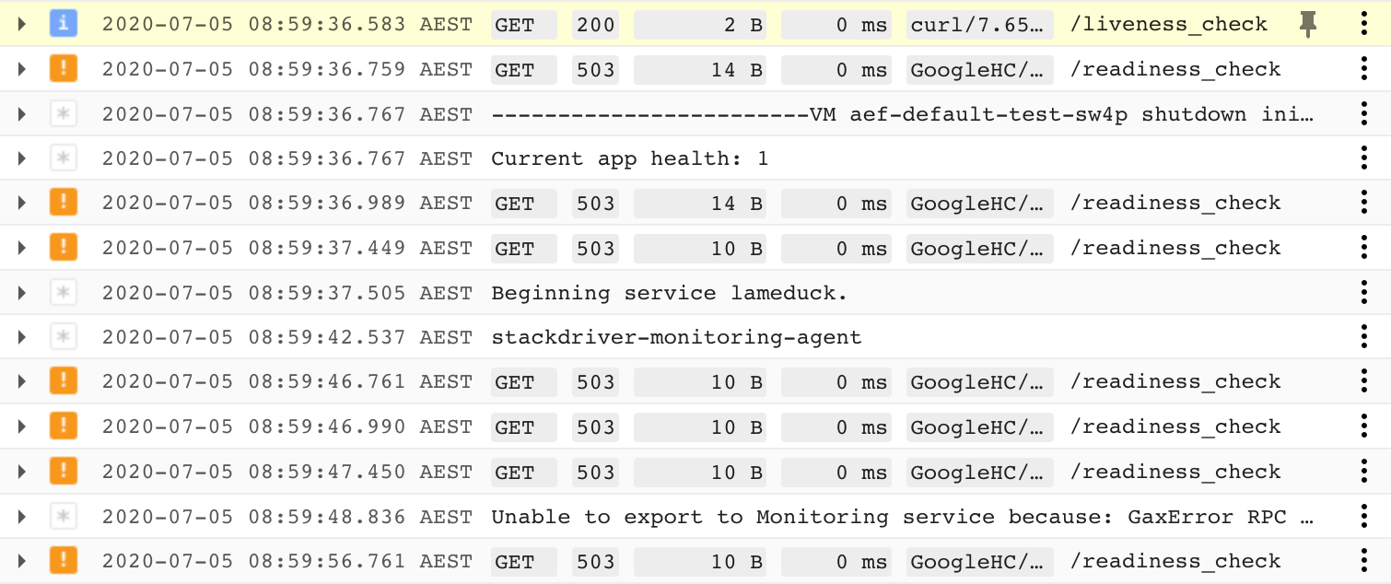The width and height of the screenshot is (1391, 584).
Task: Click orange warning icon at 08:59:36.759
Action: [x=64, y=69]
